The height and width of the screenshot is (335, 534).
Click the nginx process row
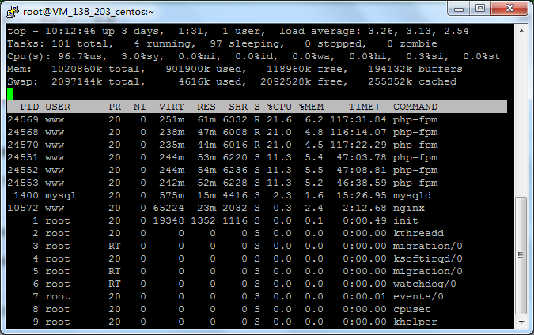[x=237, y=208]
